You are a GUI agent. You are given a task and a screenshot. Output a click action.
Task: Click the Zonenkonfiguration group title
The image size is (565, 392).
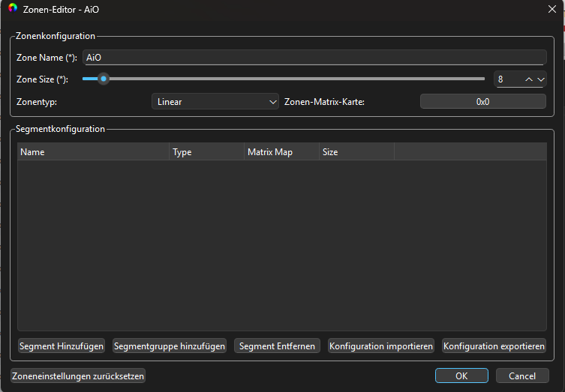point(56,36)
